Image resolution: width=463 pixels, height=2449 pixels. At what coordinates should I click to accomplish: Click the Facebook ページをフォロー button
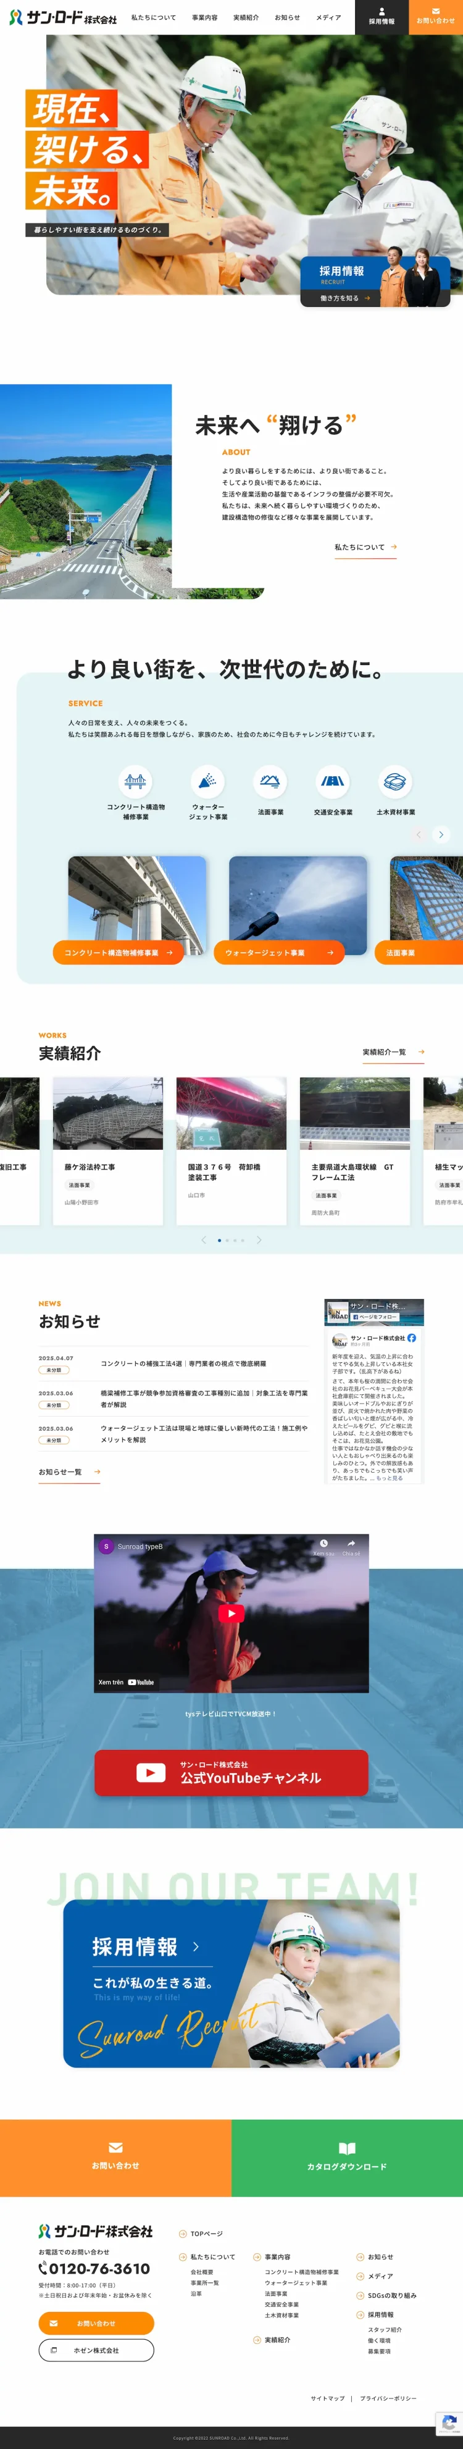[375, 1317]
